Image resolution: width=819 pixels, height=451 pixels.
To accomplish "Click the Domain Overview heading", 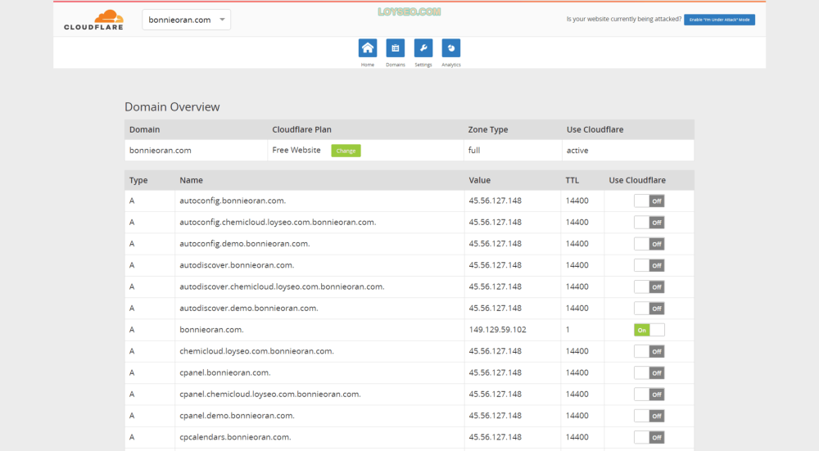I will (x=172, y=106).
